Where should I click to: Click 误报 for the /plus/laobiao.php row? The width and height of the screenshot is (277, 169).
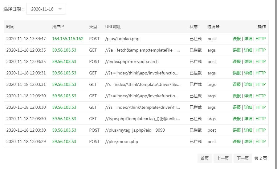click(237, 39)
